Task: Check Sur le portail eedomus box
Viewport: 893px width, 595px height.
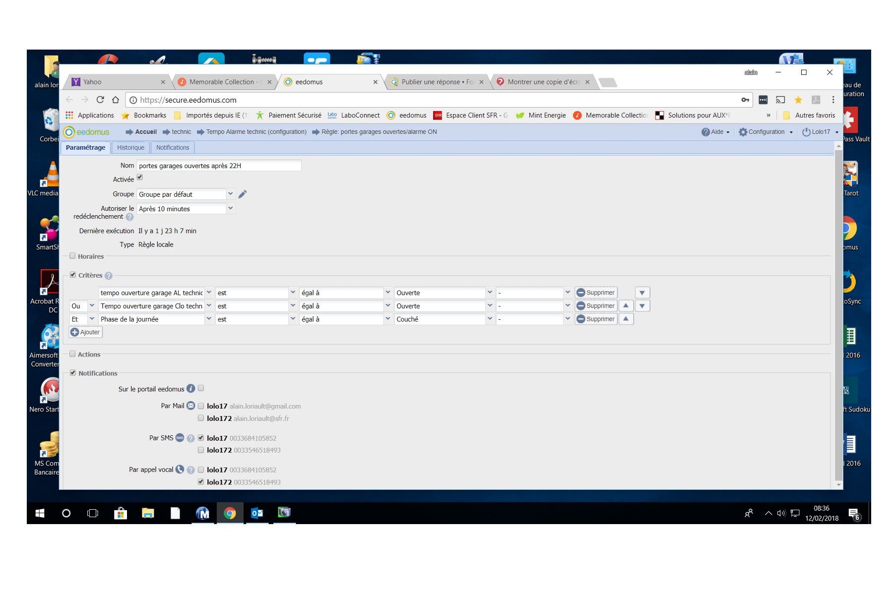Action: [201, 388]
